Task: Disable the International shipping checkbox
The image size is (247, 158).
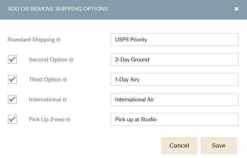Action: 12,99
